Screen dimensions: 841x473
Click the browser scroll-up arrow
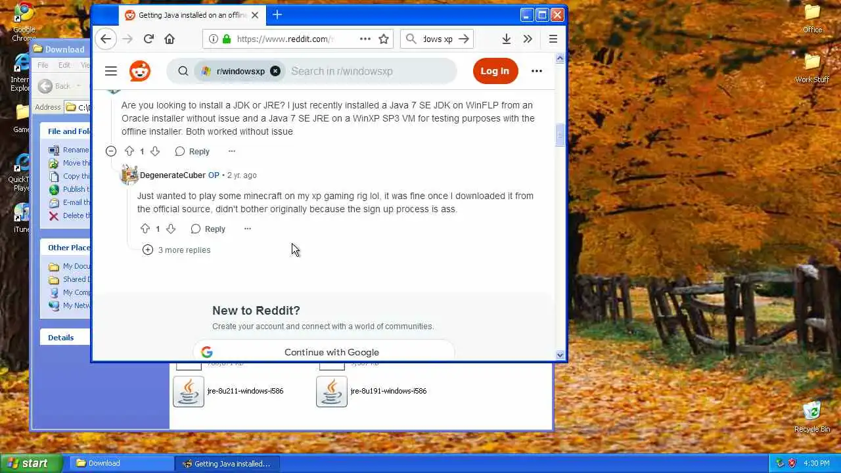coord(560,58)
